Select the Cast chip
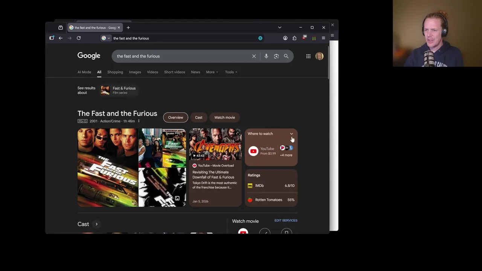This screenshot has height=271, width=482. coord(198,117)
